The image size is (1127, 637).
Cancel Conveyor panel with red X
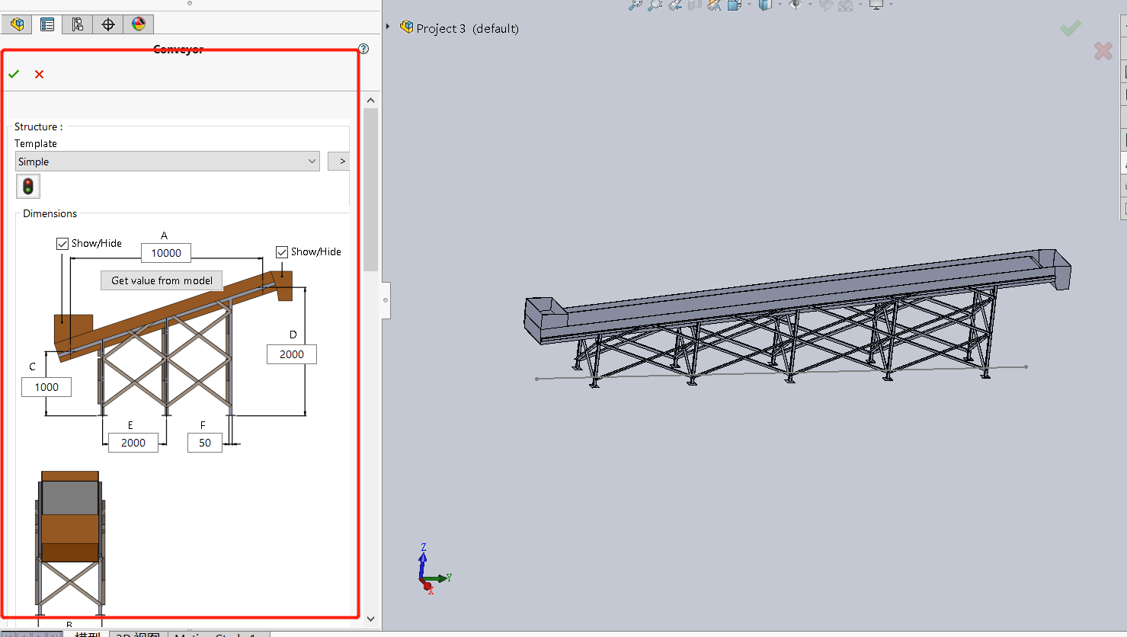[x=40, y=74]
